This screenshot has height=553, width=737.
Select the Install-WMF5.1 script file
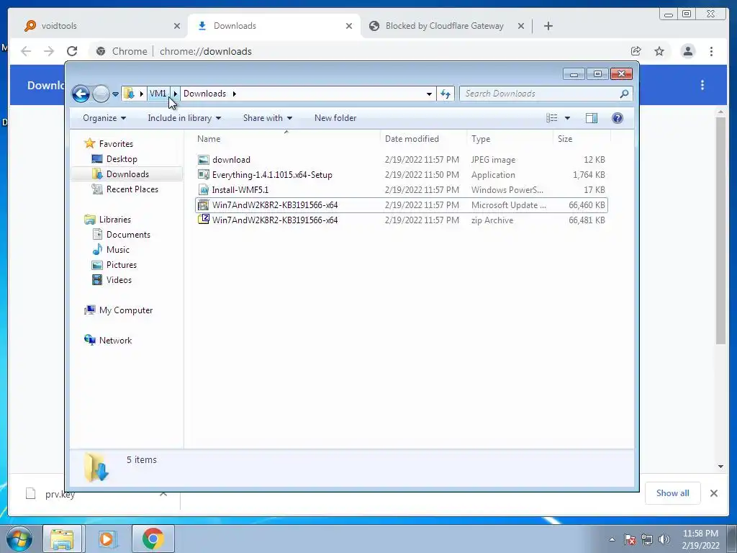click(401, 190)
